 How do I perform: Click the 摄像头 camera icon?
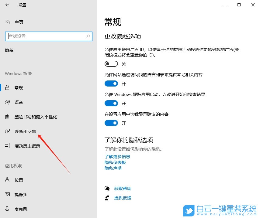[7, 194]
